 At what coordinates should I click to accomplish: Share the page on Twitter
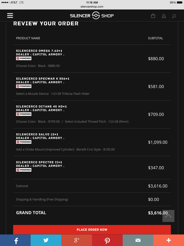click(x=46, y=240)
